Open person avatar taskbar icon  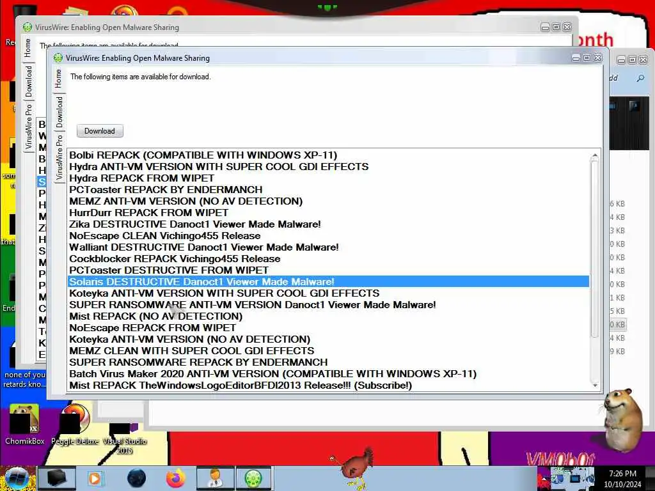point(216,478)
